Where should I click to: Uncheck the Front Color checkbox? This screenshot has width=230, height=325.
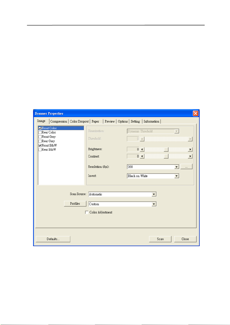pos(40,128)
